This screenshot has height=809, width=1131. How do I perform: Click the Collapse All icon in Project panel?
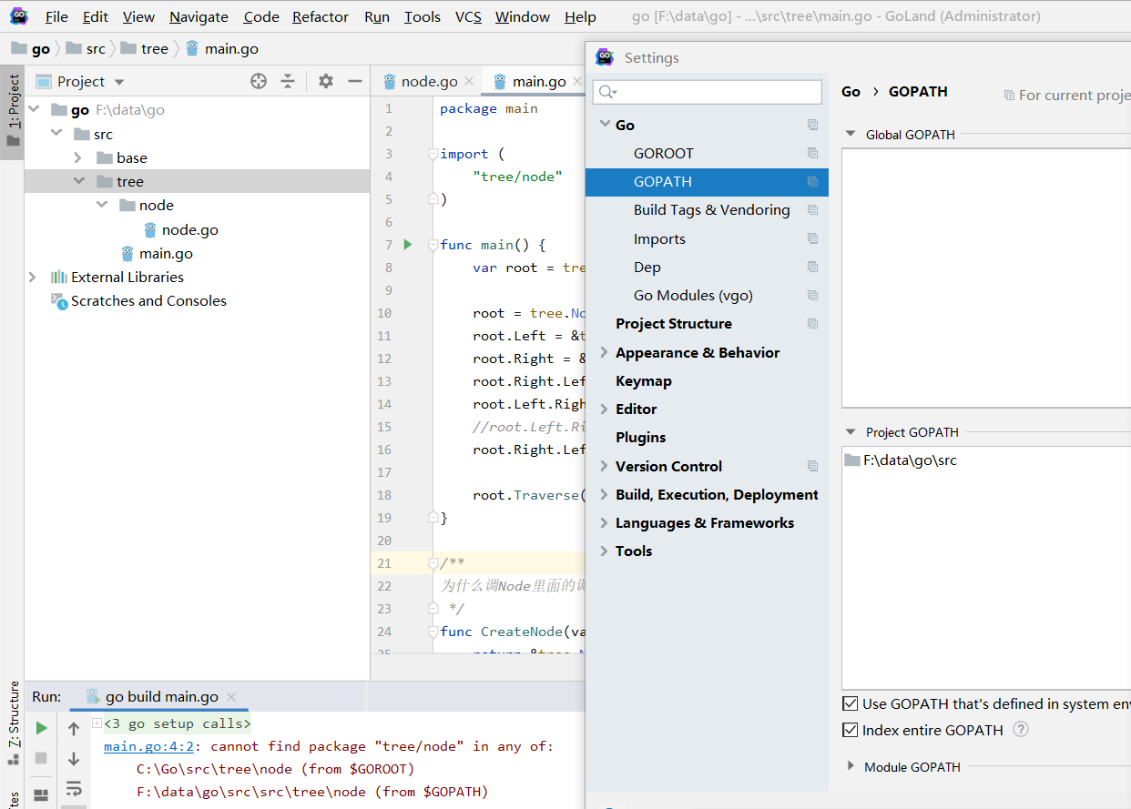click(x=288, y=81)
